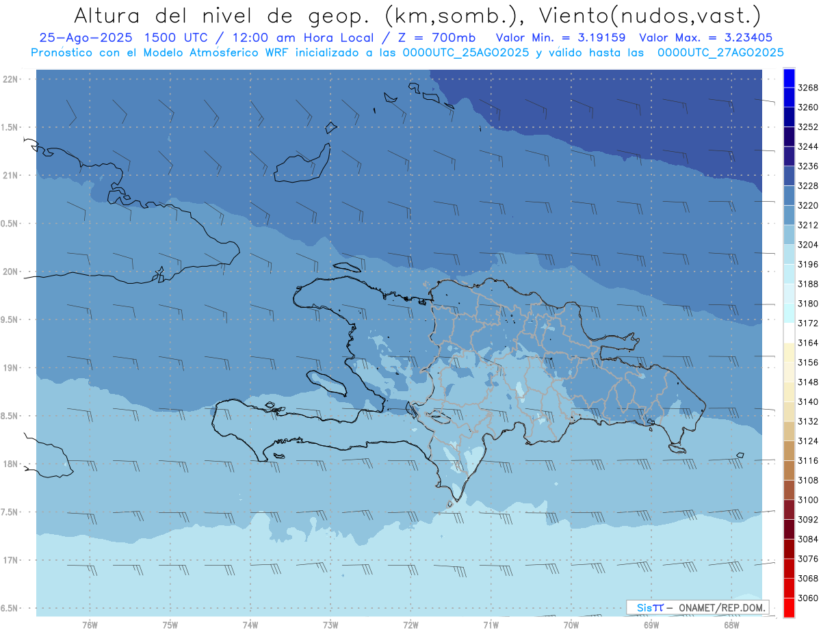Click legend swatch between 3124 and 3116
This screenshot has width=821, height=634.
click(x=789, y=451)
